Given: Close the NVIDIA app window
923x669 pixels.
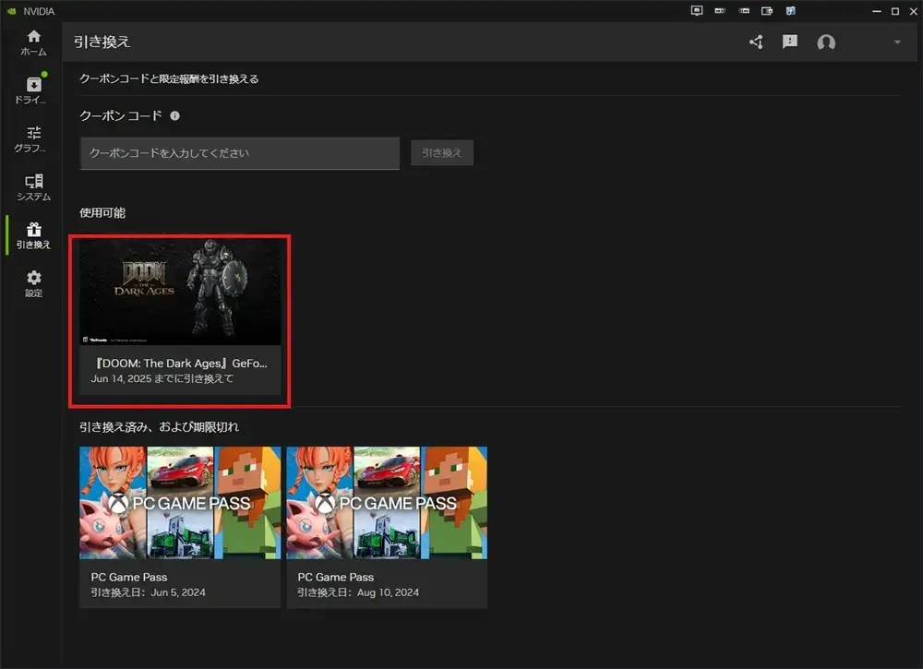Looking at the screenshot, I should point(913,11).
